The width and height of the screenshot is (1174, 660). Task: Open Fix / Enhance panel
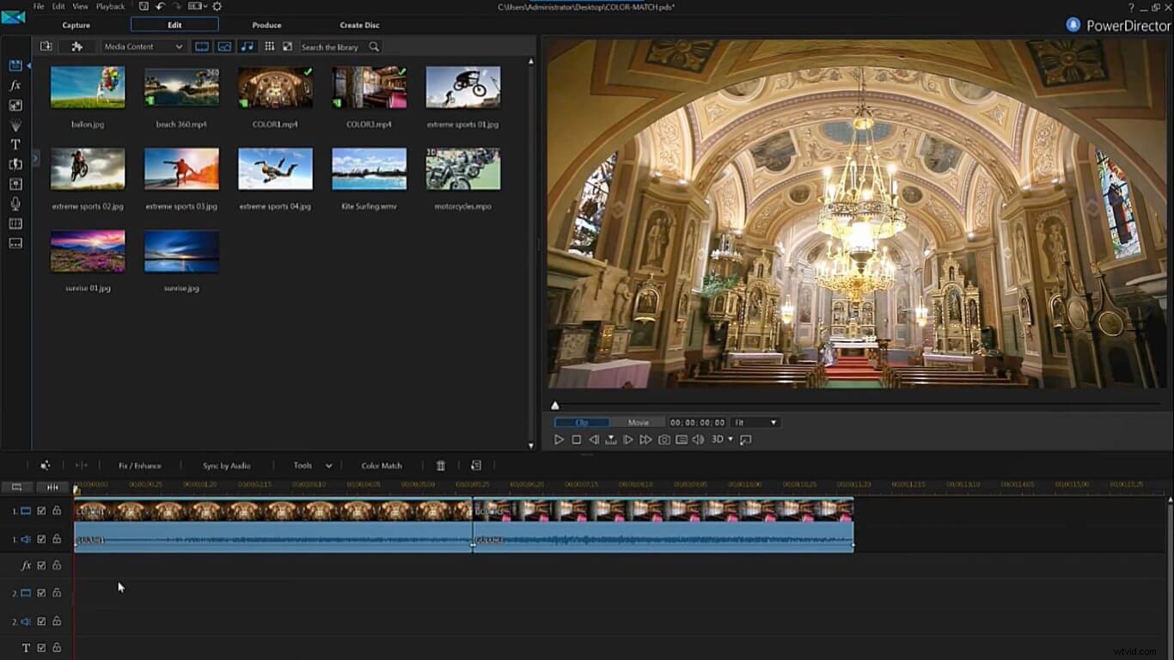[140, 465]
